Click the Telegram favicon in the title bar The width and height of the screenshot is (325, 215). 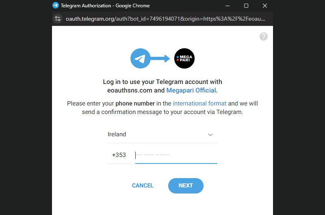(x=56, y=5)
